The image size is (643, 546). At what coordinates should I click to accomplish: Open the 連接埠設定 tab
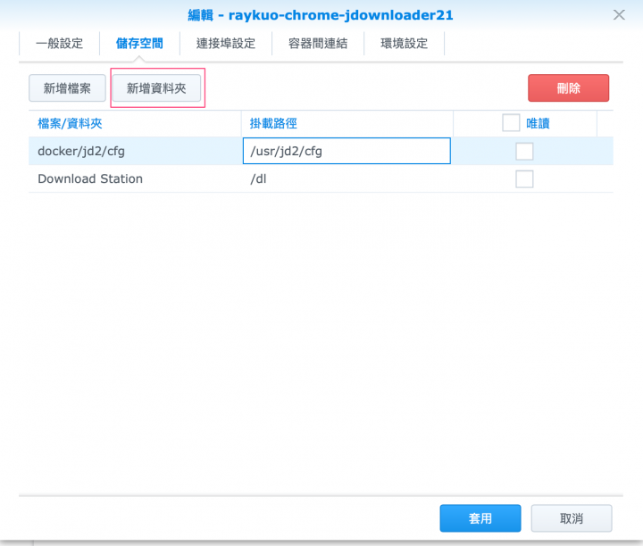(226, 43)
